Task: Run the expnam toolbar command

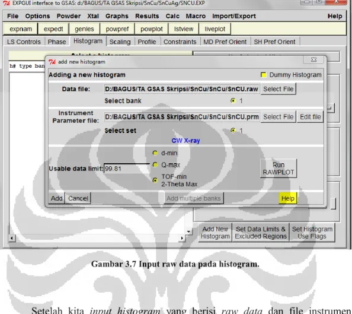Action: 21,29
